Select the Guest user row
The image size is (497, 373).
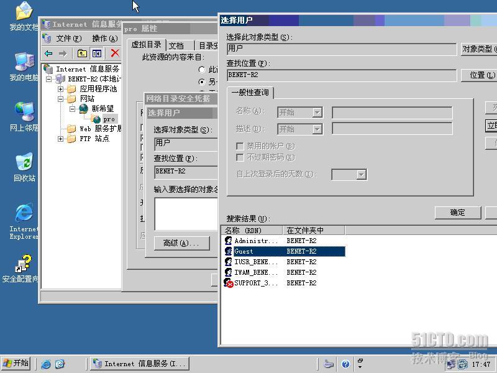click(x=284, y=251)
